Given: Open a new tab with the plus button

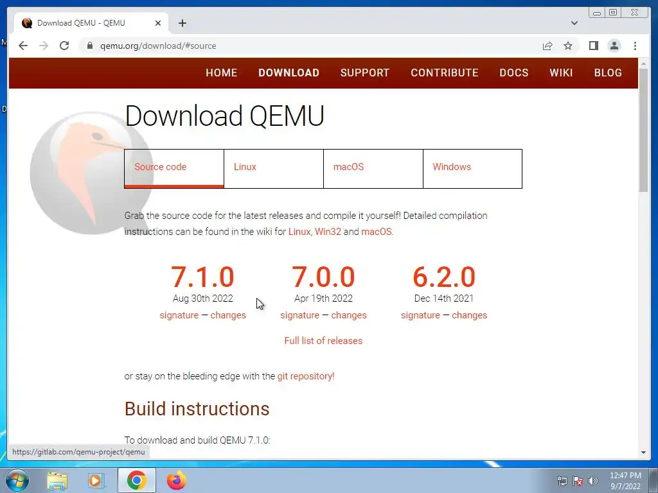Looking at the screenshot, I should [182, 23].
